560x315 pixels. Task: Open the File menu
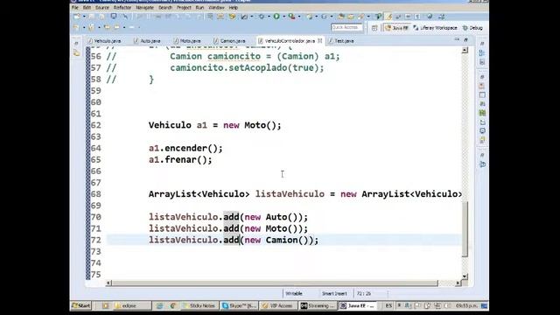tap(75, 8)
